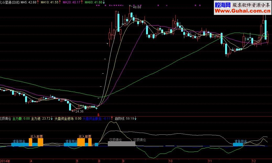Click the 见顶清仓 indicator name label
The width and height of the screenshot is (272, 163).
point(5,119)
